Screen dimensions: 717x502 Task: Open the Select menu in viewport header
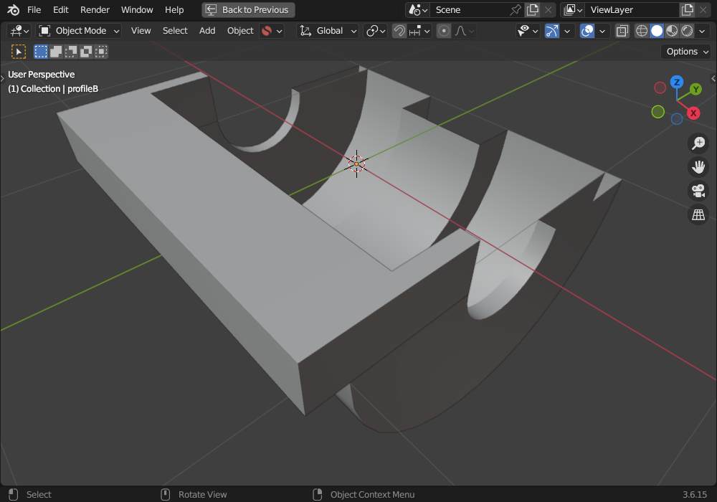click(175, 31)
